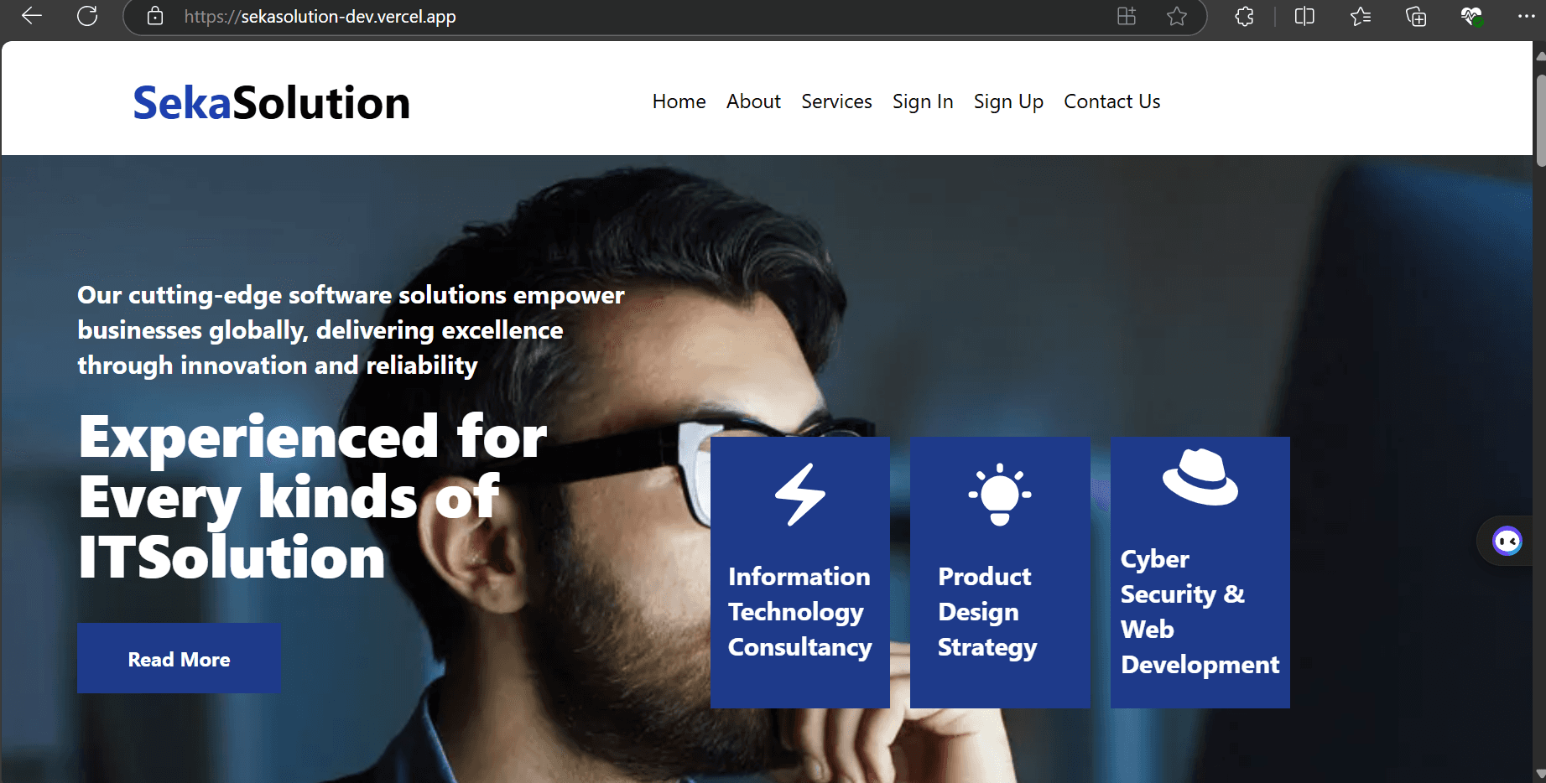The width and height of the screenshot is (1546, 783).
Task: Open the Favorites list panel
Action: click(1361, 16)
